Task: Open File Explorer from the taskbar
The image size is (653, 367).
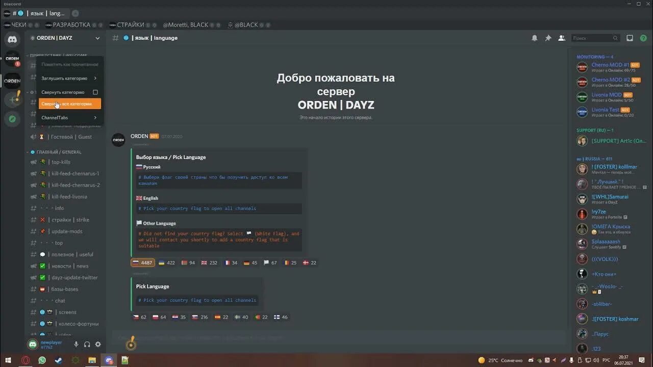Action: click(x=92, y=360)
